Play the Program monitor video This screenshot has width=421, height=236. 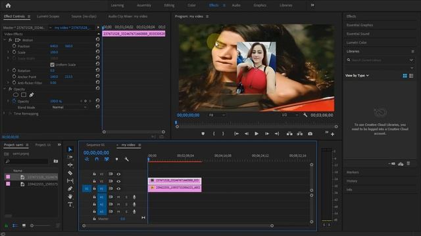point(257,134)
